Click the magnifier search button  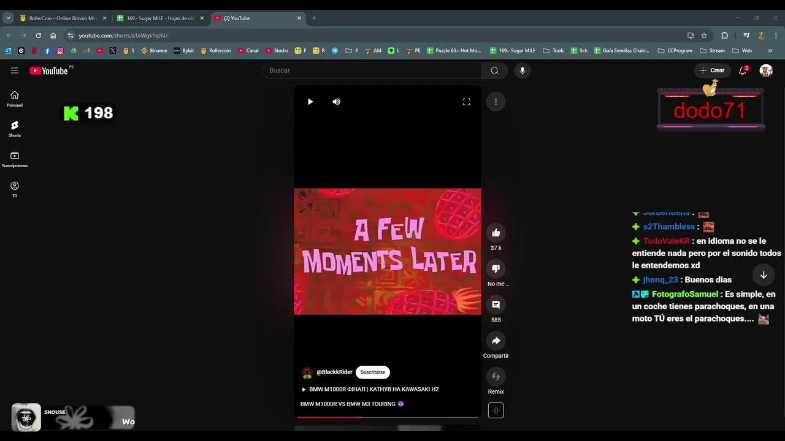click(x=494, y=70)
